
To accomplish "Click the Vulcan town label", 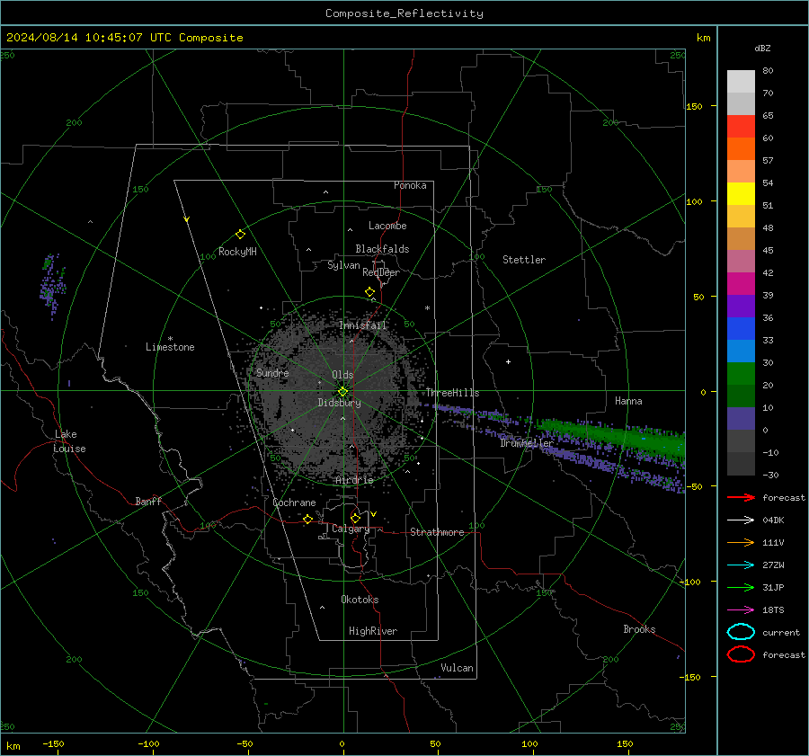I will [458, 668].
